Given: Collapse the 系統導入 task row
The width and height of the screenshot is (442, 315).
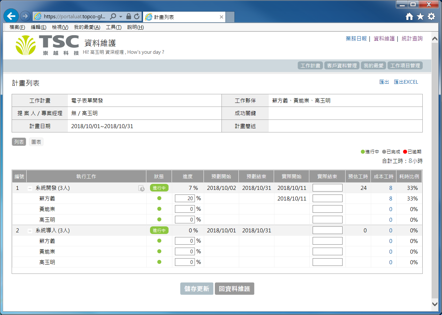Looking at the screenshot, I should [30, 231].
